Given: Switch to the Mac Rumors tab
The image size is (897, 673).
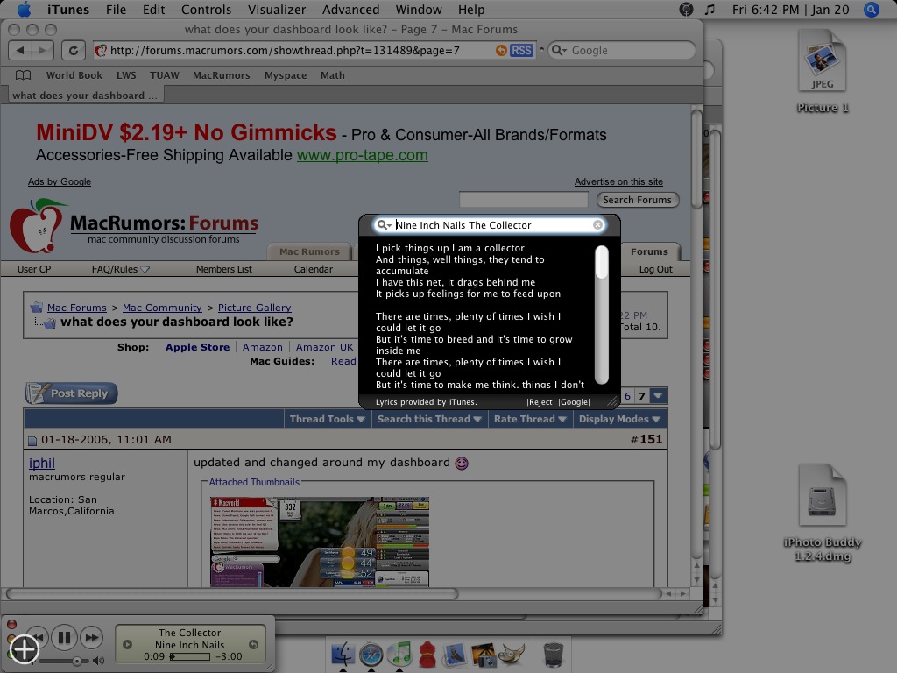Looking at the screenshot, I should 309,251.
